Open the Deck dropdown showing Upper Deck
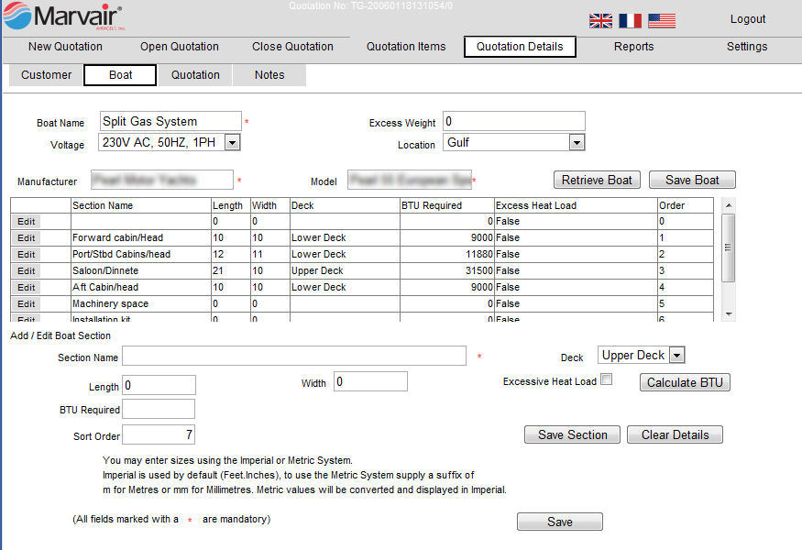Screen dimensions: 802x550 point(676,355)
